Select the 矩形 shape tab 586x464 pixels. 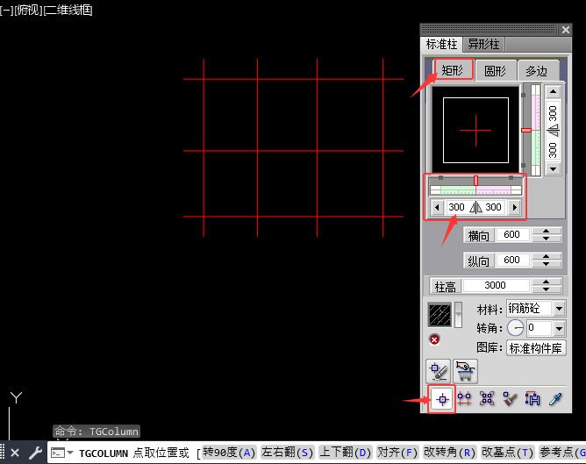point(453,70)
